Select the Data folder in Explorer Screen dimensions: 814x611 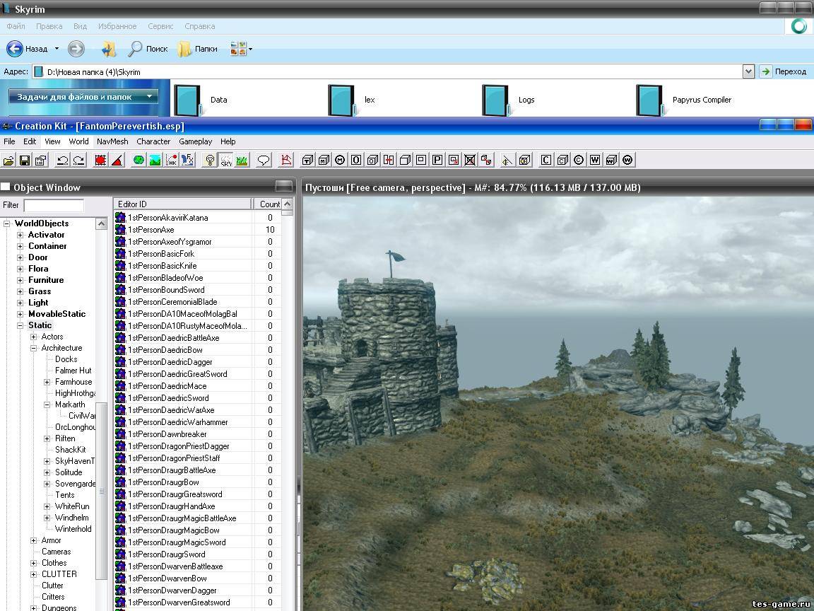(201, 100)
